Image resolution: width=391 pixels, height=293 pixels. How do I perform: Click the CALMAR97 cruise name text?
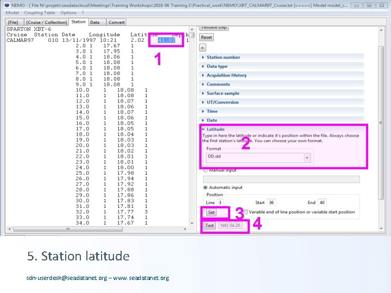click(20, 40)
